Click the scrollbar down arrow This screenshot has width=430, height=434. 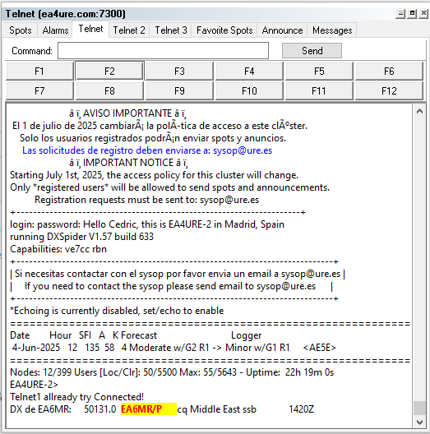click(419, 422)
